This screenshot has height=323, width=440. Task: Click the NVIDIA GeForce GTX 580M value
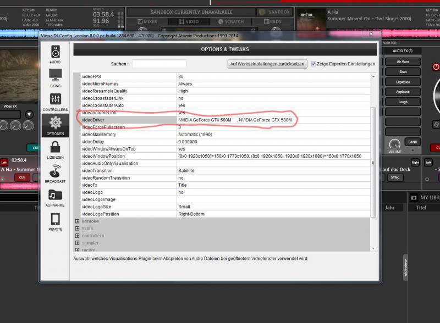(x=235, y=120)
